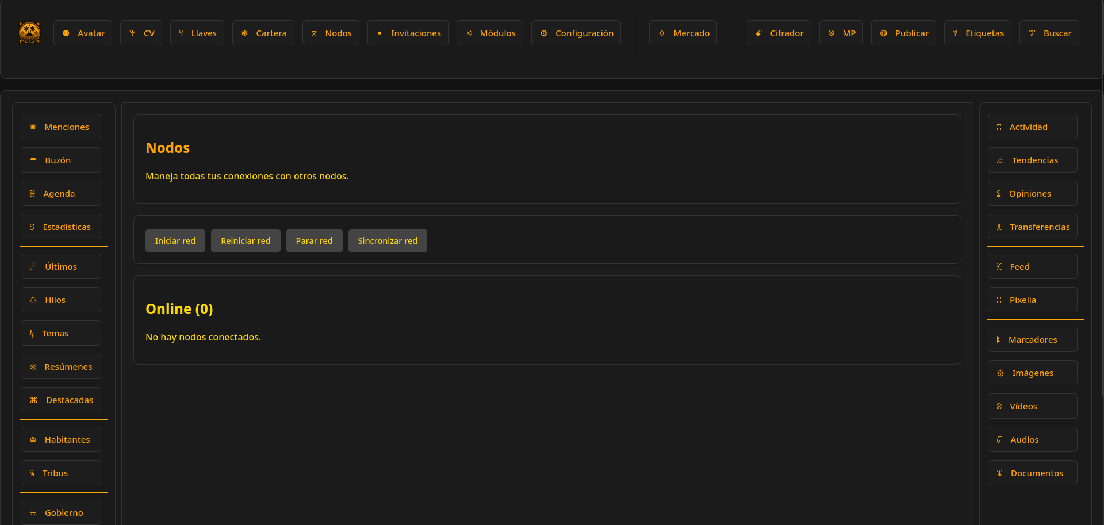Image resolution: width=1104 pixels, height=525 pixels.
Task: Click the Últimos sidebar icon
Action: pos(33,266)
